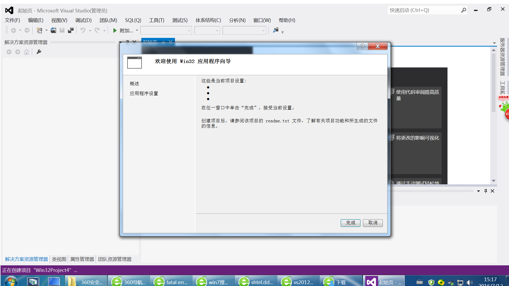
Task: Click the green start arrow 附加...
Action: [x=115, y=31]
